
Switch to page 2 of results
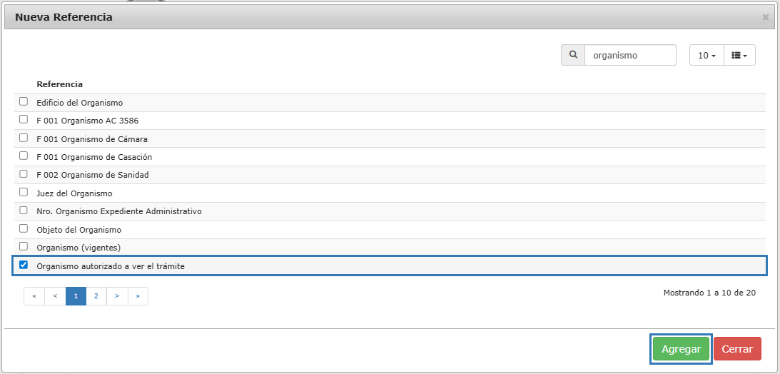point(96,296)
